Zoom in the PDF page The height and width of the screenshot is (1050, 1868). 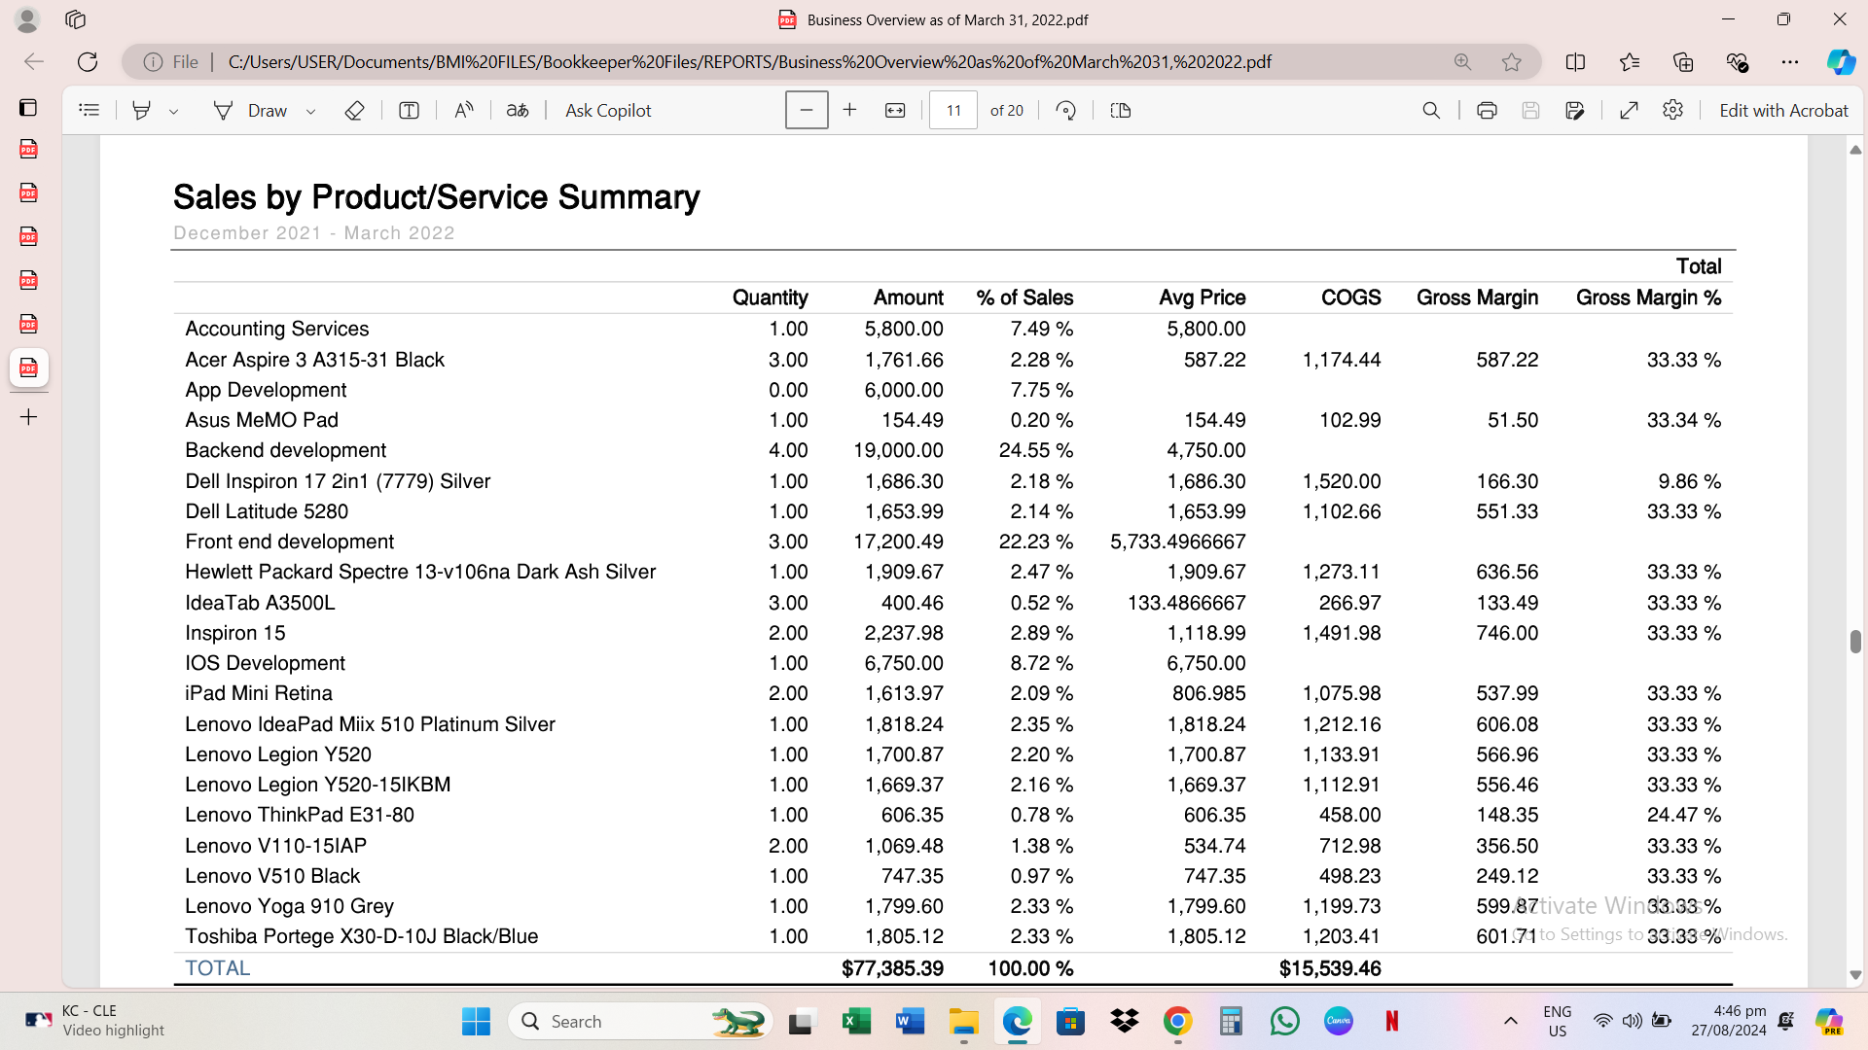coord(849,110)
